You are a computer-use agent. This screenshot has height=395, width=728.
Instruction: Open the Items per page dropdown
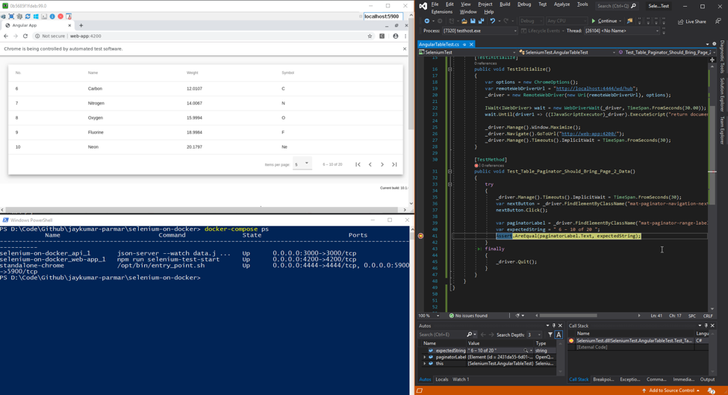pyautogui.click(x=302, y=164)
